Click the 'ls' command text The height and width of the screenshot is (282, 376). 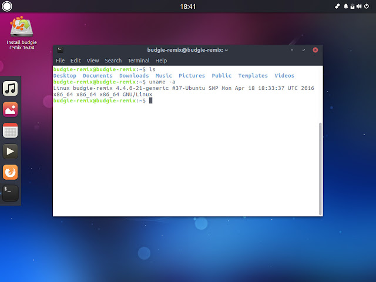point(152,69)
